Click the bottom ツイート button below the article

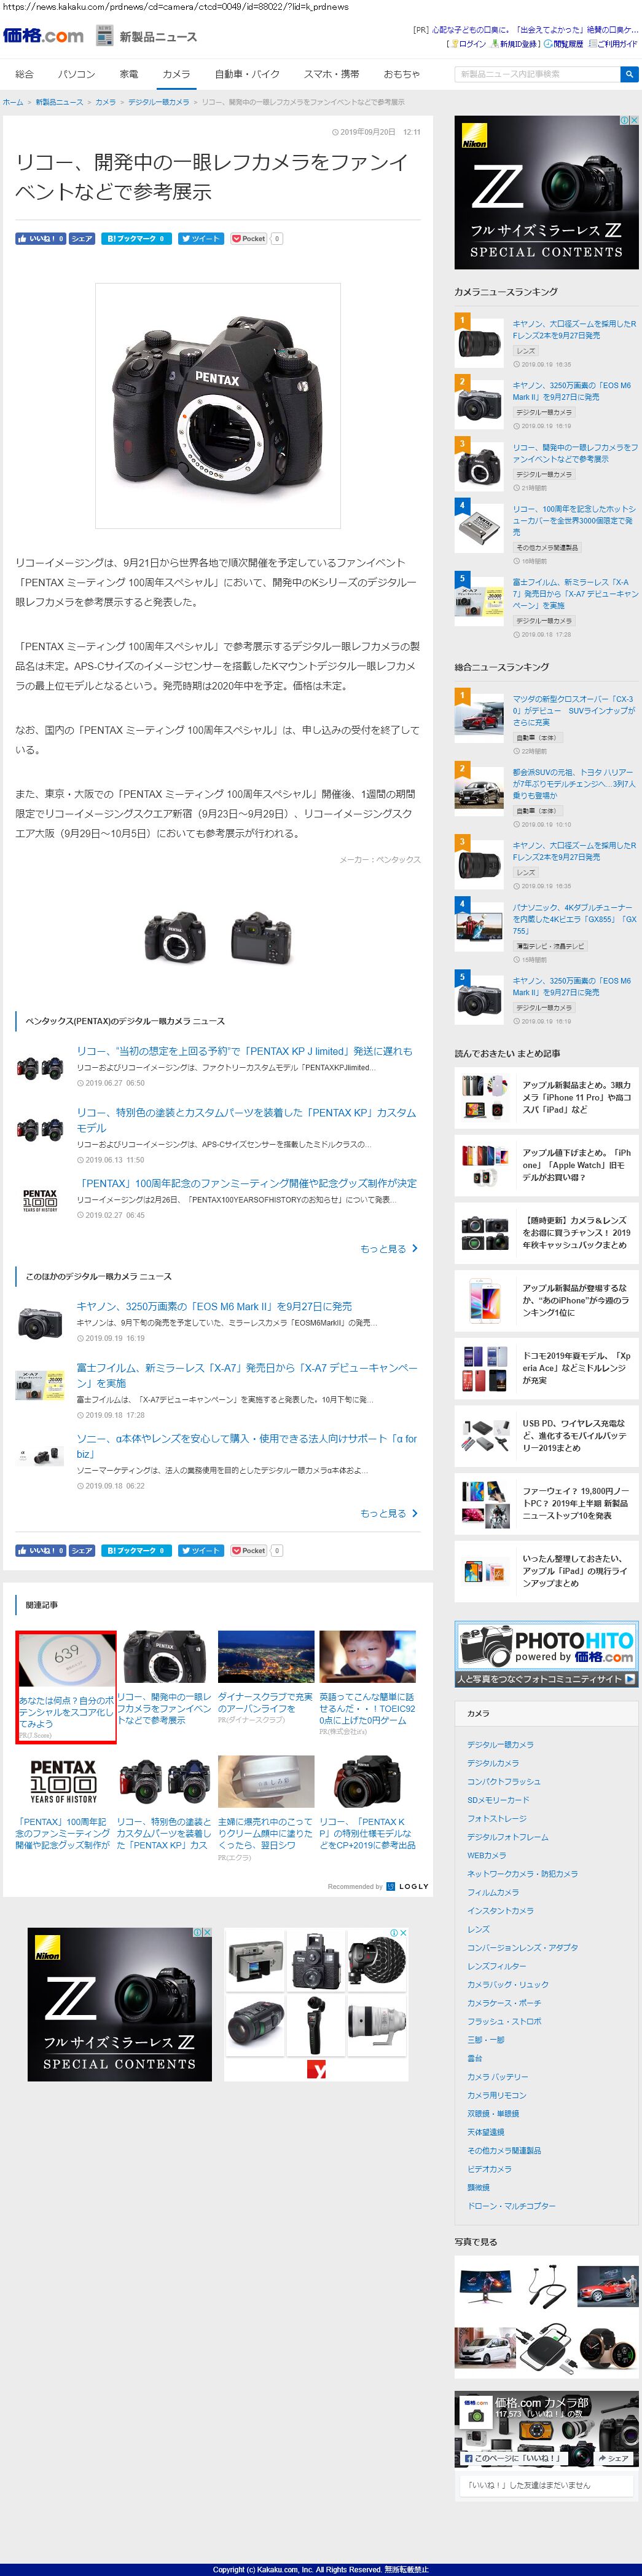pos(201,1550)
